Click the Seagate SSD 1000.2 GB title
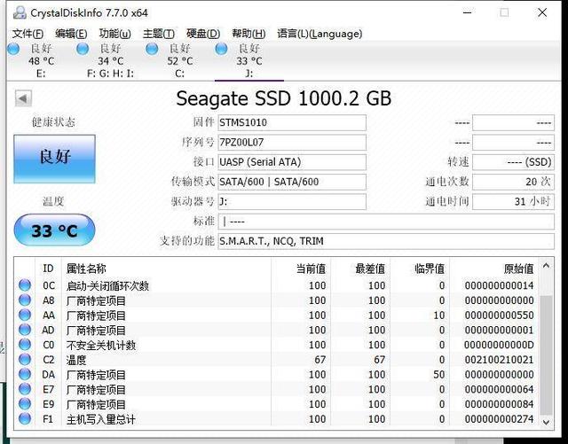This screenshot has width=568, height=444. 284,98
